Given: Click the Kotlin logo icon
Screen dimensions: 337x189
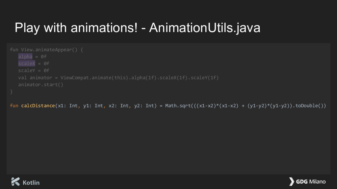Looking at the screenshot, I should (x=15, y=181).
